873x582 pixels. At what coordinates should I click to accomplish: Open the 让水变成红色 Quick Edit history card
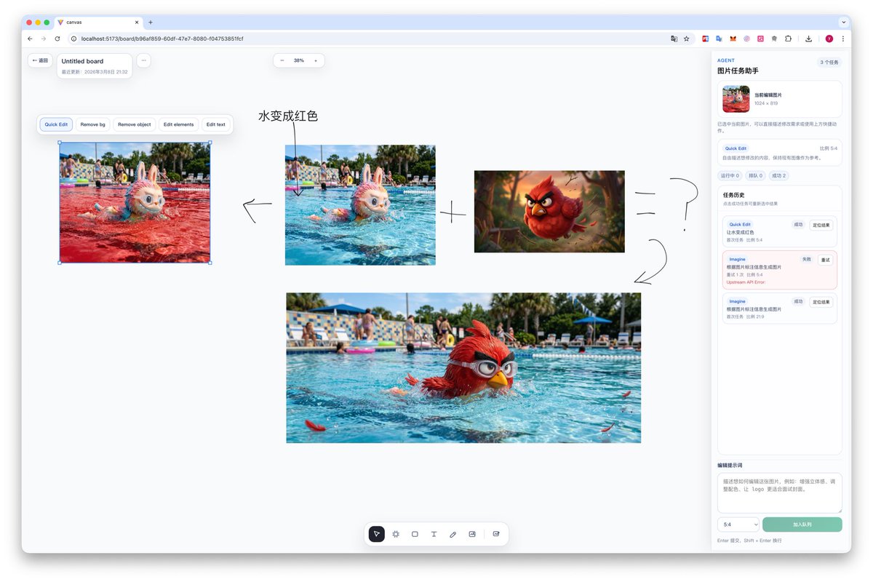(780, 231)
